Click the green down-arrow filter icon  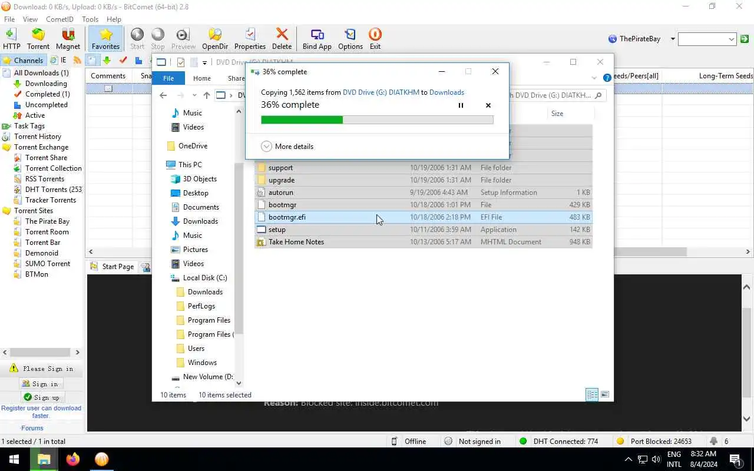107,60
